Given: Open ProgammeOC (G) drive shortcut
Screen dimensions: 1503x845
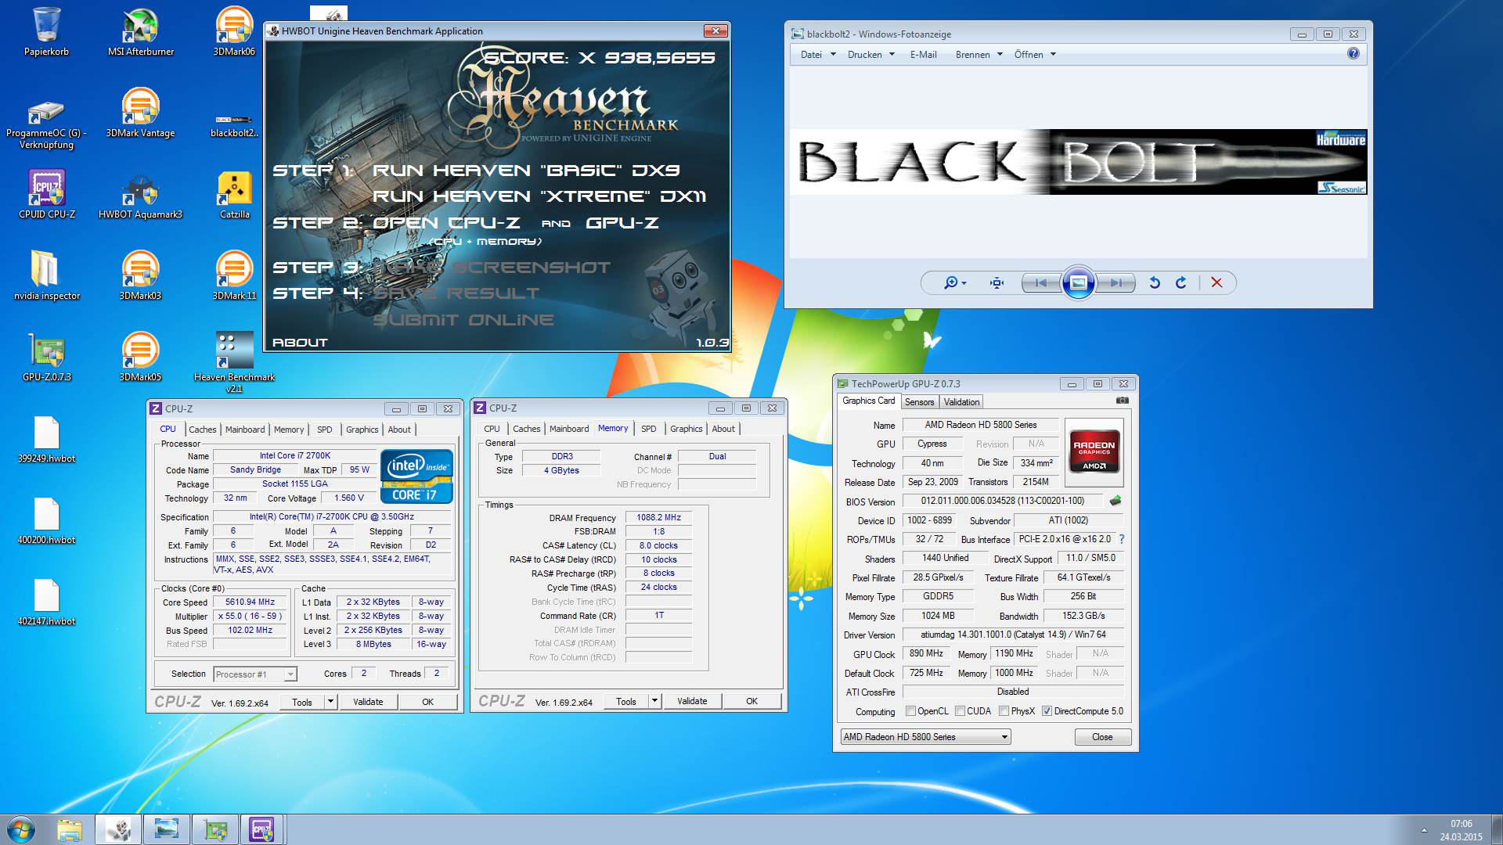Looking at the screenshot, I should pyautogui.click(x=46, y=124).
